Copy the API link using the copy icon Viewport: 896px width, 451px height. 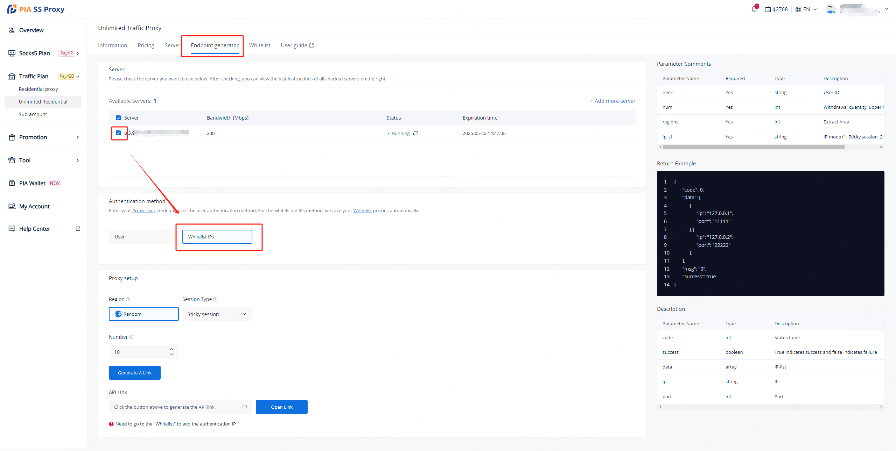245,407
